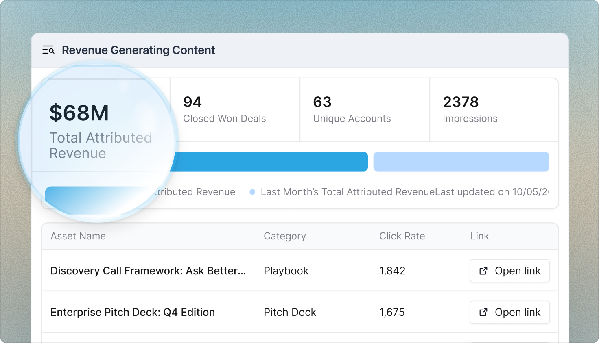Click the external-link icon in the Pitch Deck row
This screenshot has width=599, height=343.
(483, 313)
